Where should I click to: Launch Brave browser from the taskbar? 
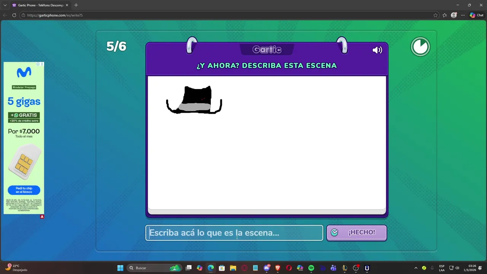(x=278, y=268)
